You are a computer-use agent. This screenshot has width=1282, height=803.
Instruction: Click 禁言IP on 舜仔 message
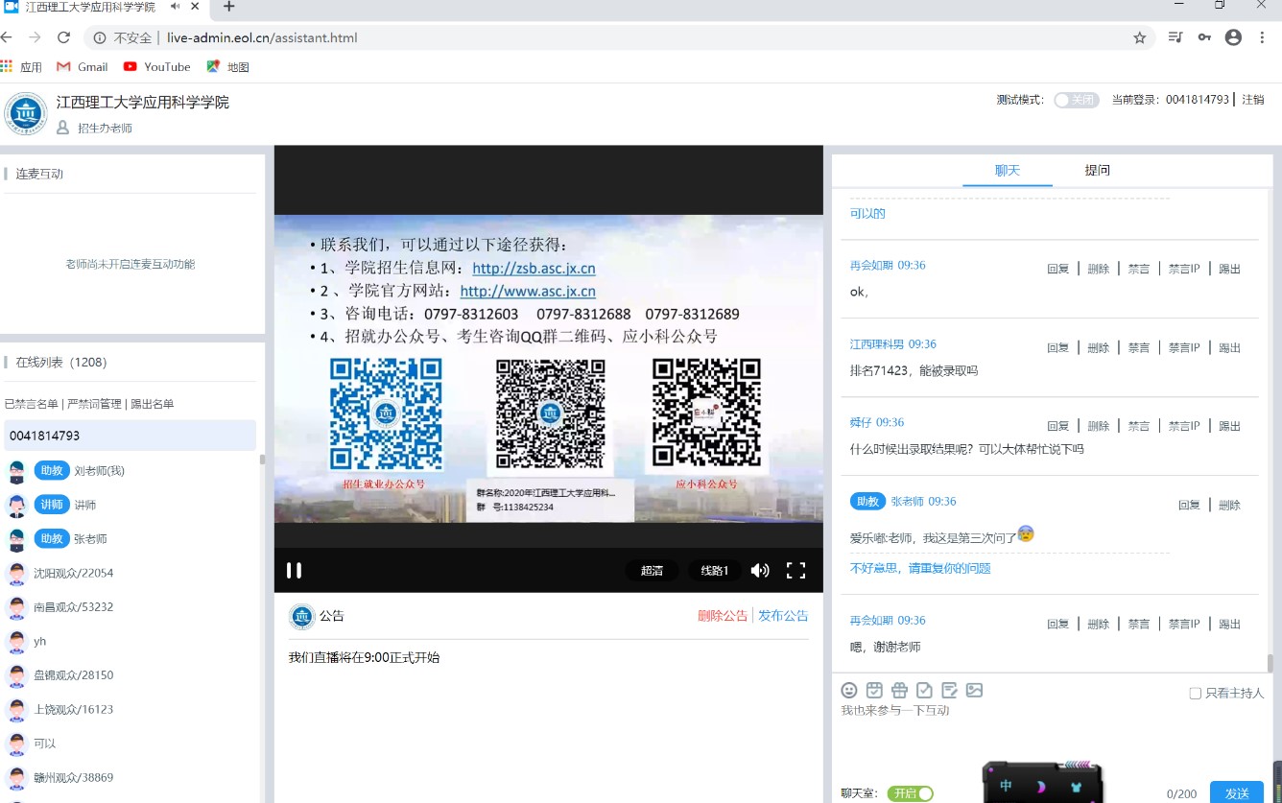(x=1184, y=426)
